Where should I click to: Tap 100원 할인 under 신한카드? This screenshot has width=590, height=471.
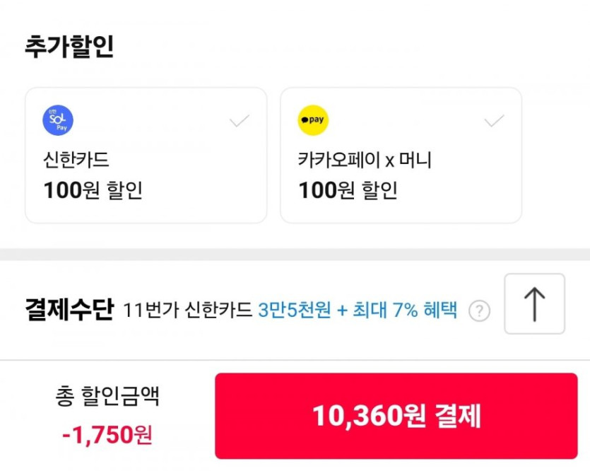93,190
